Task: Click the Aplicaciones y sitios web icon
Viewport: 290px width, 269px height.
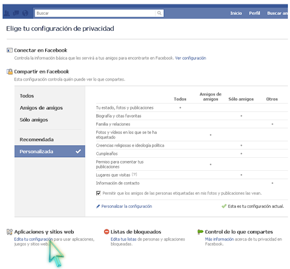Action: pos(10,232)
